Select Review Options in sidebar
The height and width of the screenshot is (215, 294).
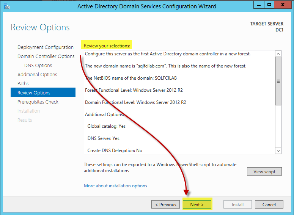tap(43, 92)
